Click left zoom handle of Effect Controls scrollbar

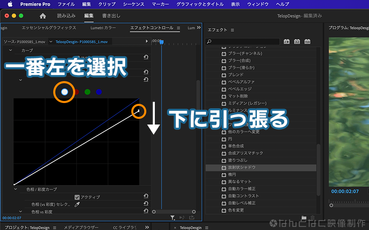pos(154,212)
